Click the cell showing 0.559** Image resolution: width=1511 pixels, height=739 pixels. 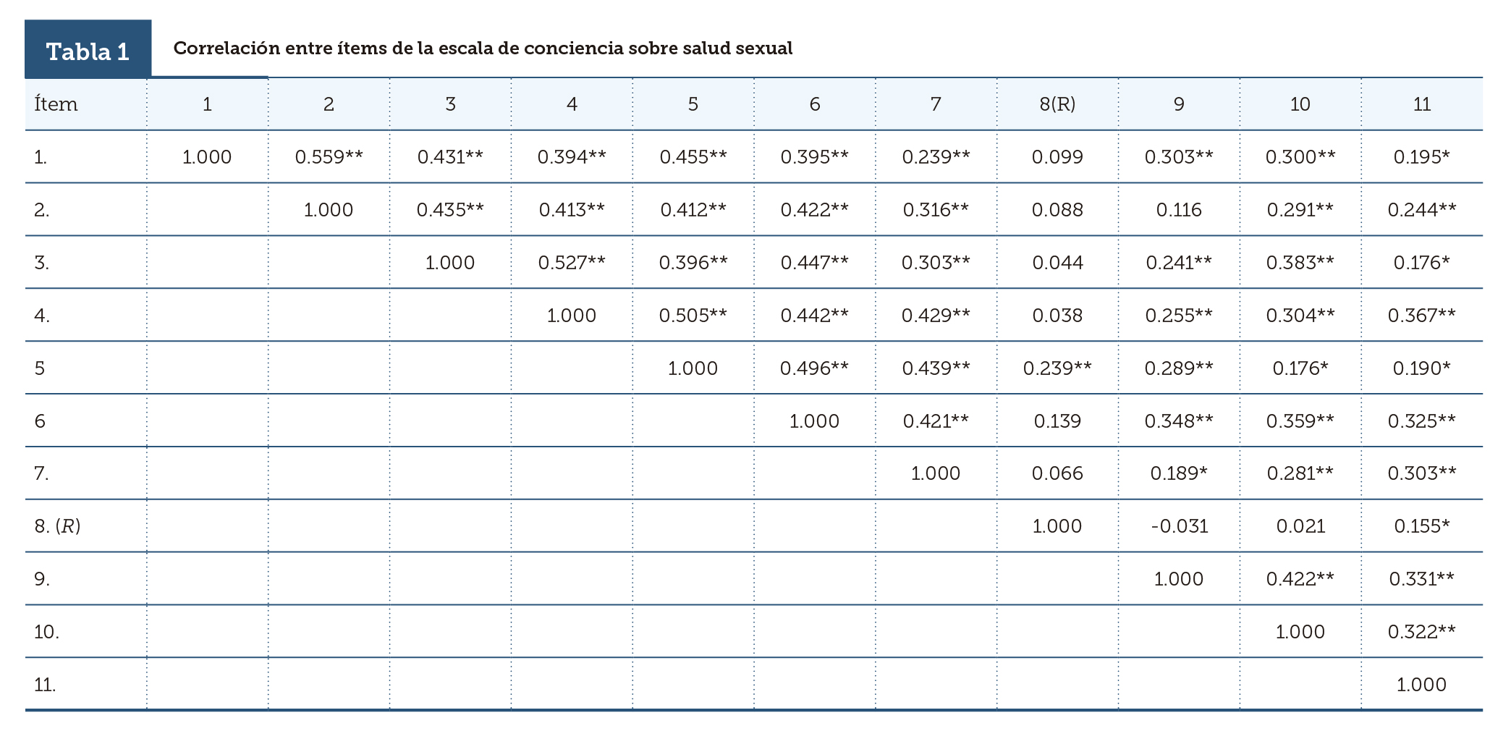(329, 157)
